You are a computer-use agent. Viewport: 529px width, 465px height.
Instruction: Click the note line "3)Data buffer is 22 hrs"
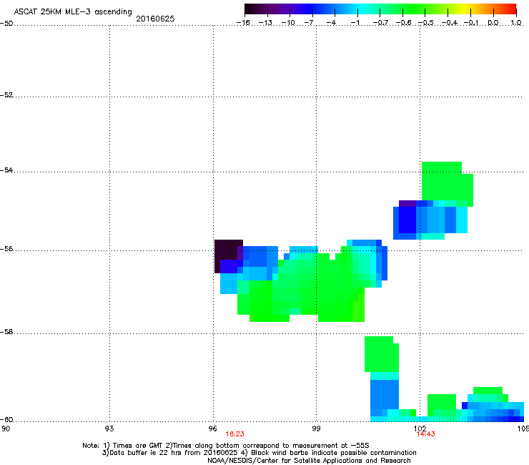point(259,453)
